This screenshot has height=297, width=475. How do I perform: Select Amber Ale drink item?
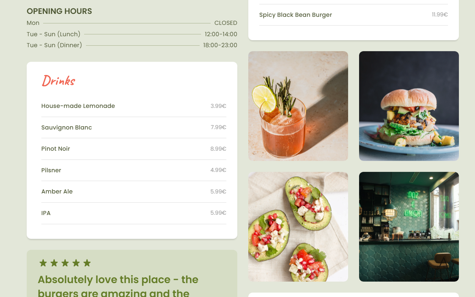134,192
